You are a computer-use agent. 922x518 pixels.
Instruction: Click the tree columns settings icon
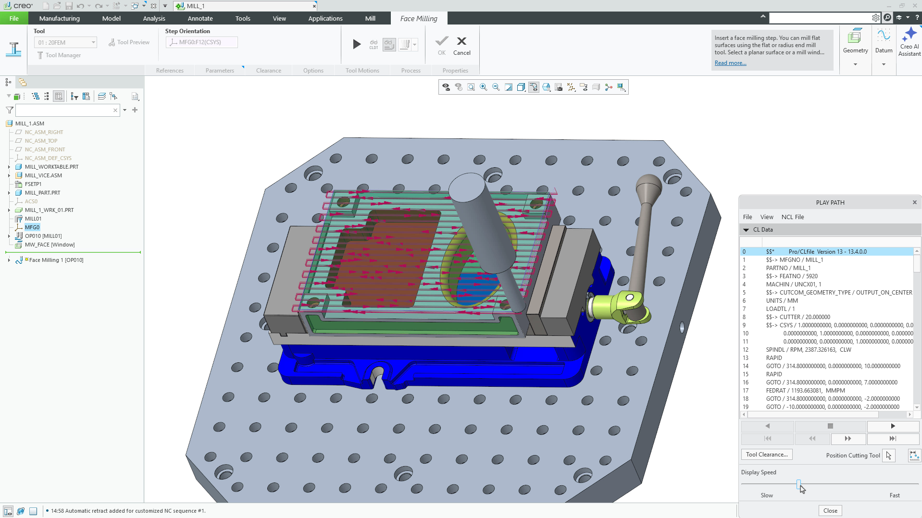pyautogui.click(x=86, y=97)
